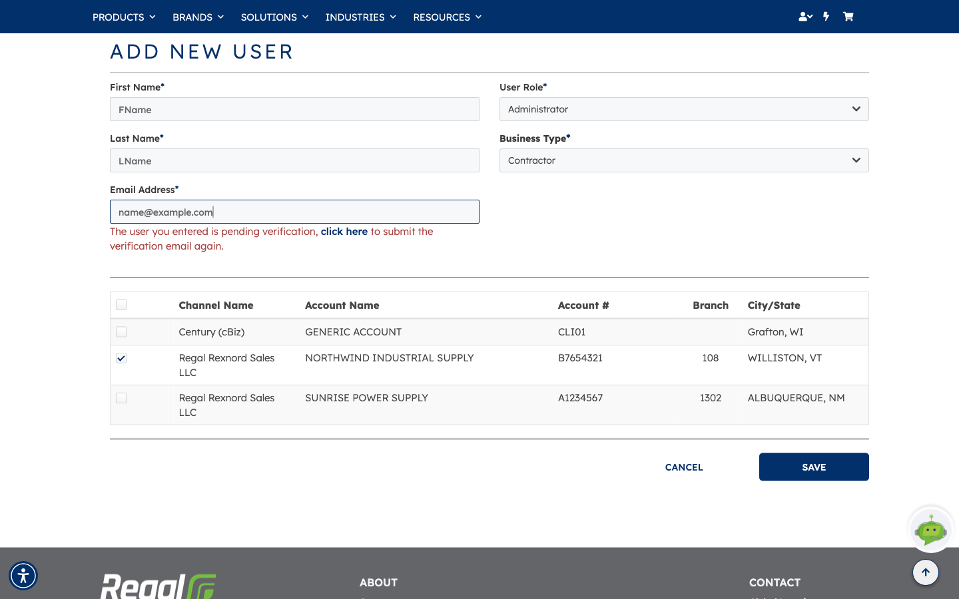Select the GENERIC ACCOUNT cell
Screen dimensions: 959x599
(x=353, y=331)
